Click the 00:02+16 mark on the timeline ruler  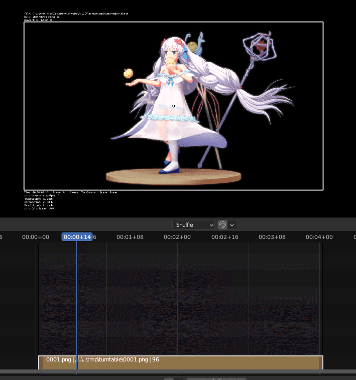pos(225,237)
